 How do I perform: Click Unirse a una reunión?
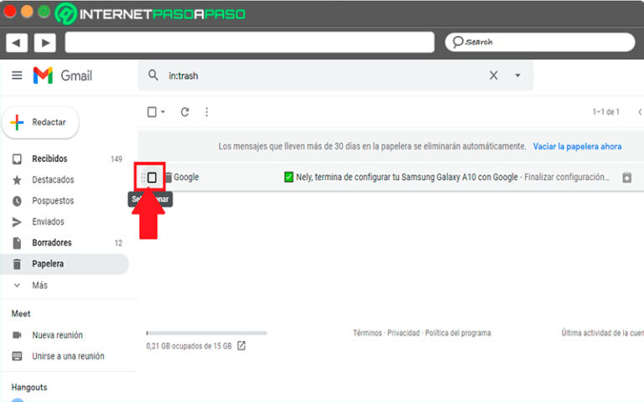pyautogui.click(x=68, y=356)
